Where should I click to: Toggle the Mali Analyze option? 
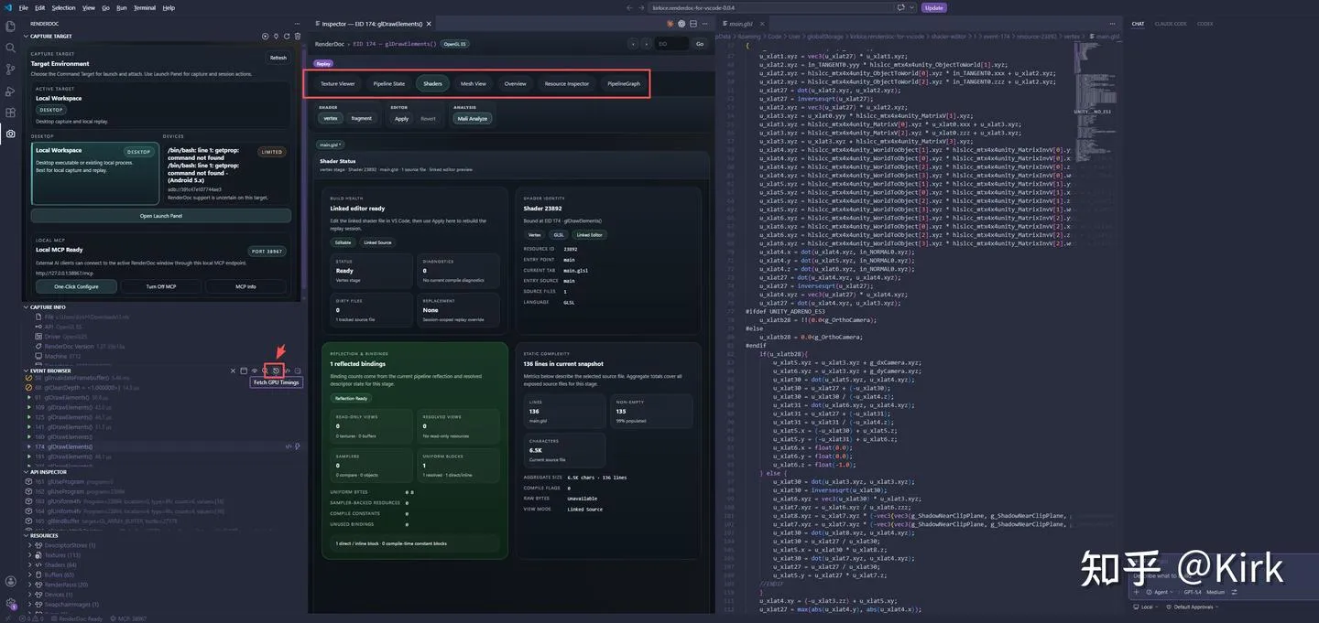[x=474, y=118]
